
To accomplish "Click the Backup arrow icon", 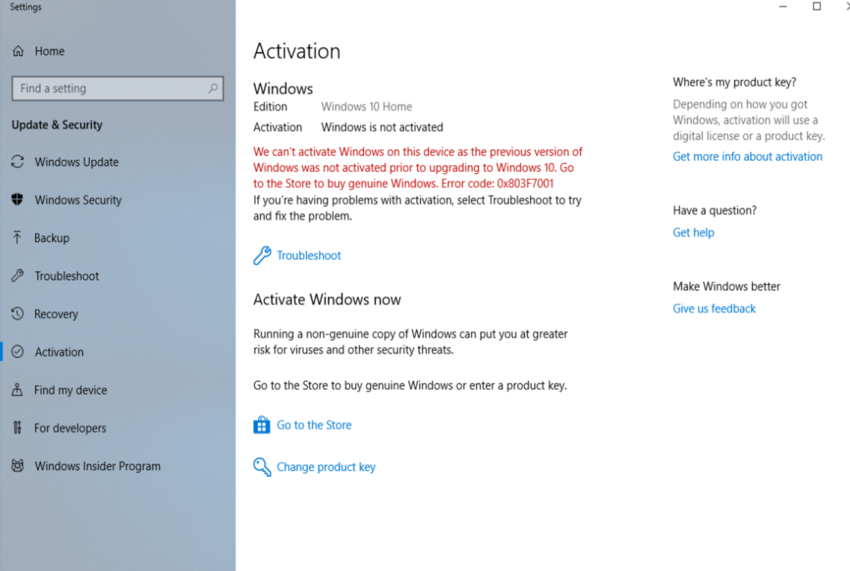I will click(18, 238).
